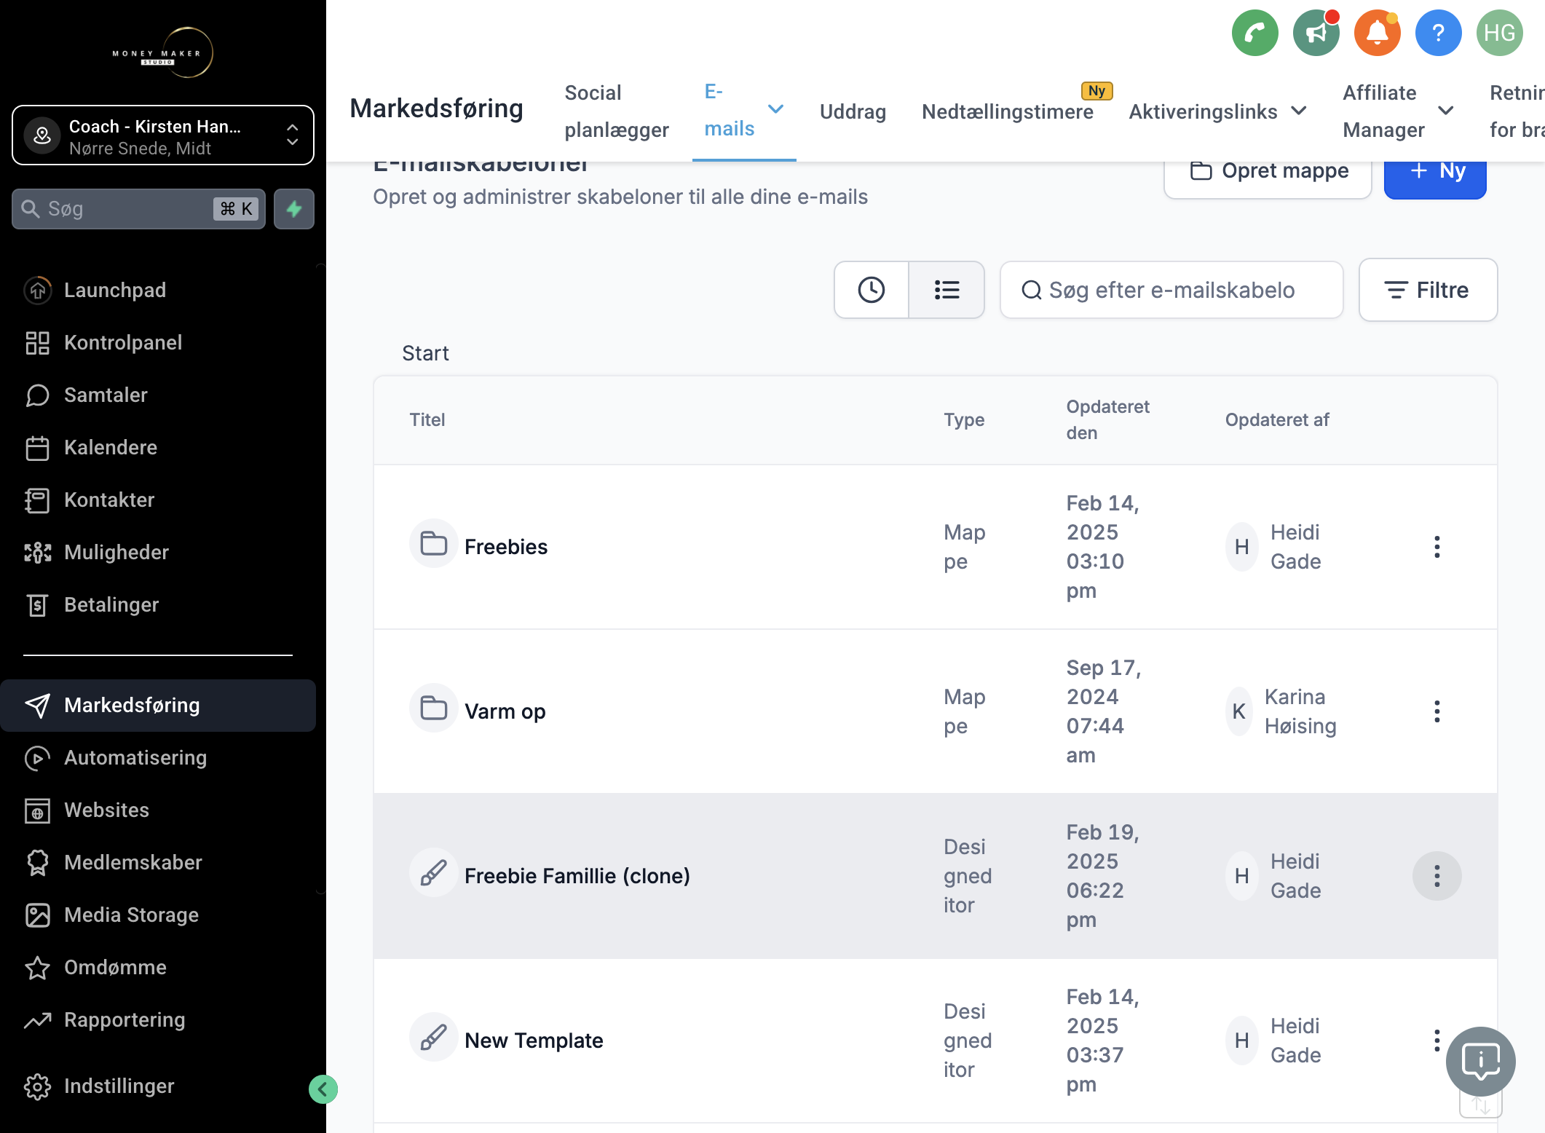The height and width of the screenshot is (1133, 1545).
Task: Click the green phone dialer icon
Action: tap(1254, 33)
